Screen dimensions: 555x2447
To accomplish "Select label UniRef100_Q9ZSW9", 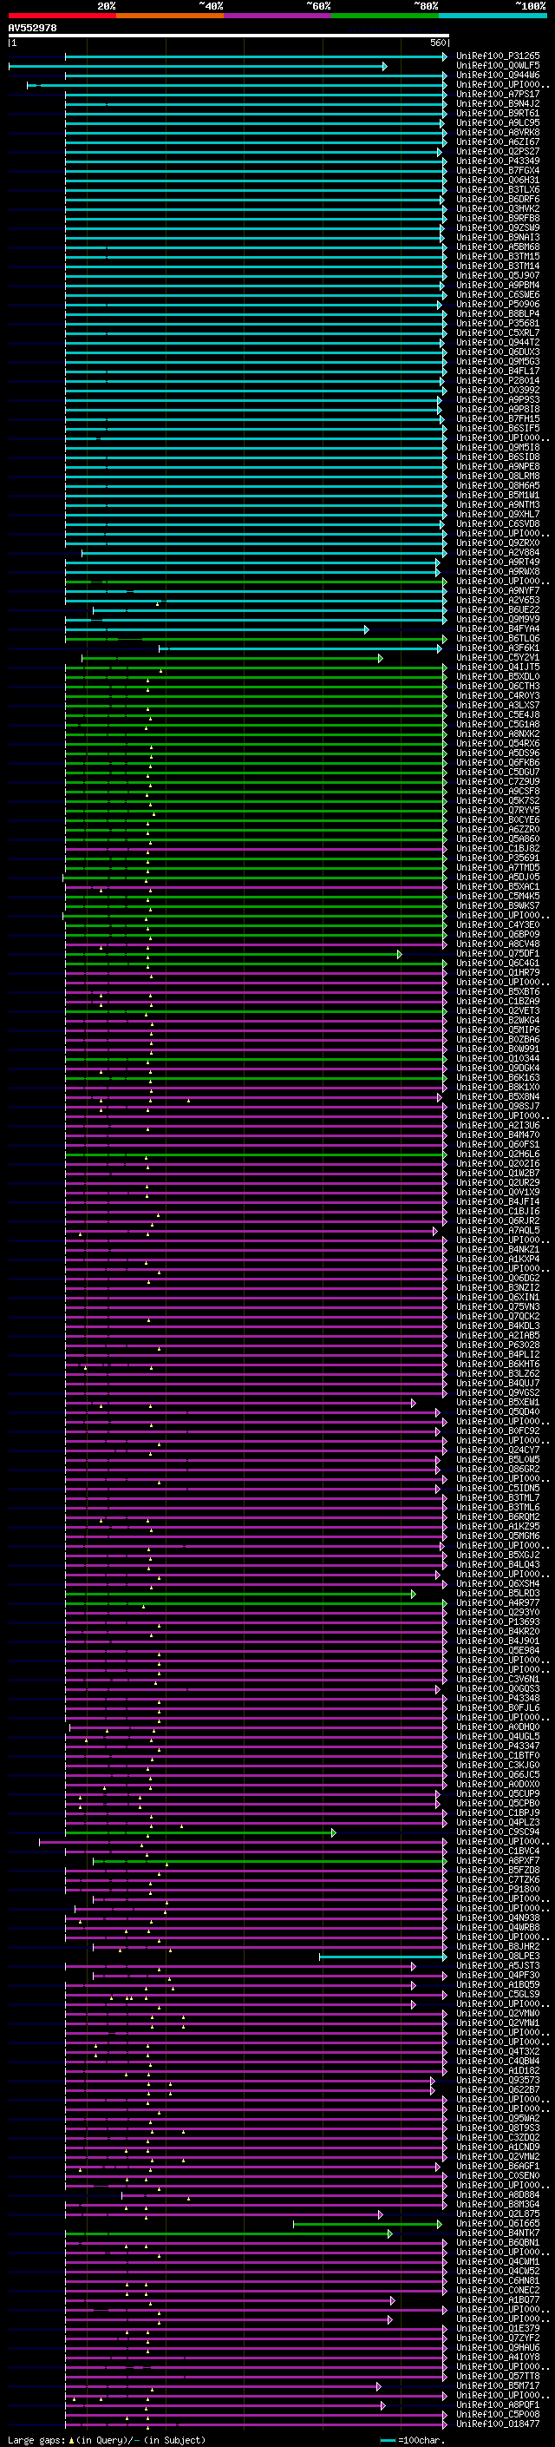I will (498, 228).
